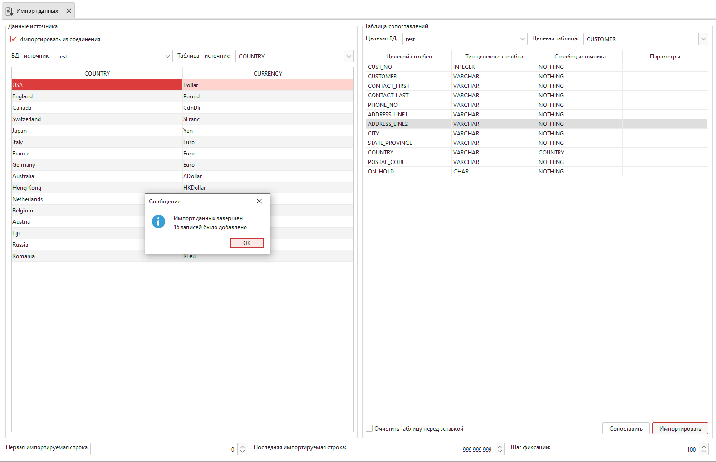Uncheck Импортировать из соединения
The image size is (716, 462).
click(13, 39)
